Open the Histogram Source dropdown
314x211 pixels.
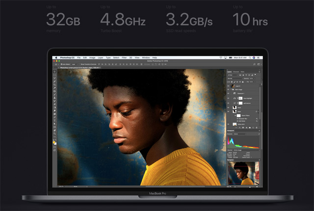click(x=246, y=150)
